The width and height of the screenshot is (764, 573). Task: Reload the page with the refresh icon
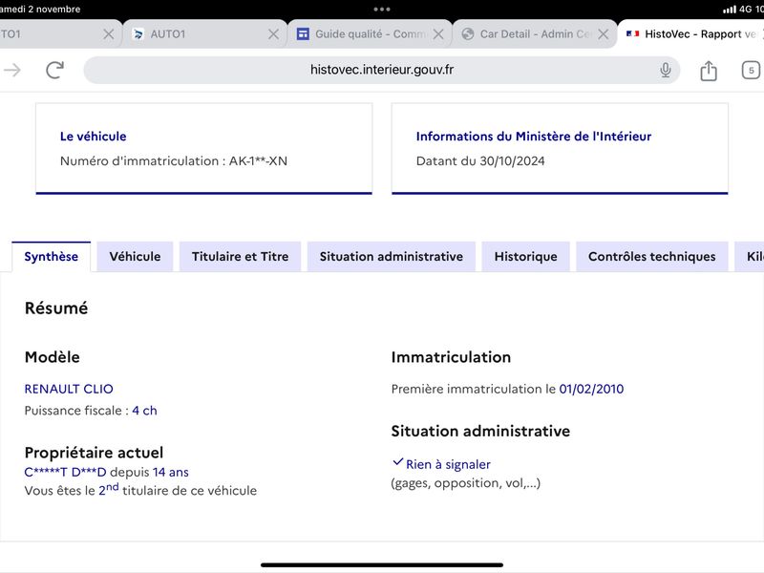tap(54, 70)
